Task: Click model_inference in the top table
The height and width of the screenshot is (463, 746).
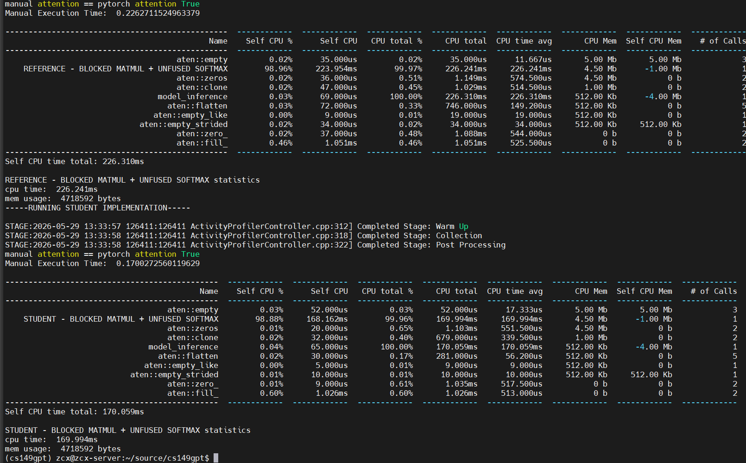Action: pyautogui.click(x=193, y=96)
